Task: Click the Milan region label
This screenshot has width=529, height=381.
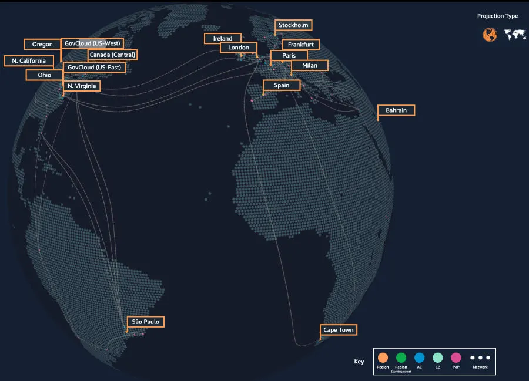Action: [309, 65]
